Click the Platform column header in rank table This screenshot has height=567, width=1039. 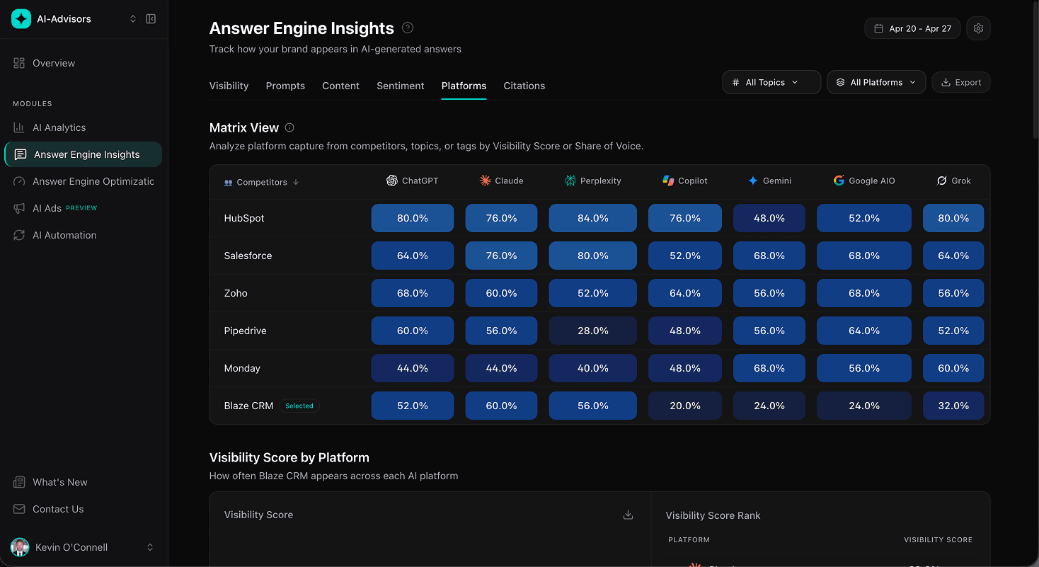(689, 540)
